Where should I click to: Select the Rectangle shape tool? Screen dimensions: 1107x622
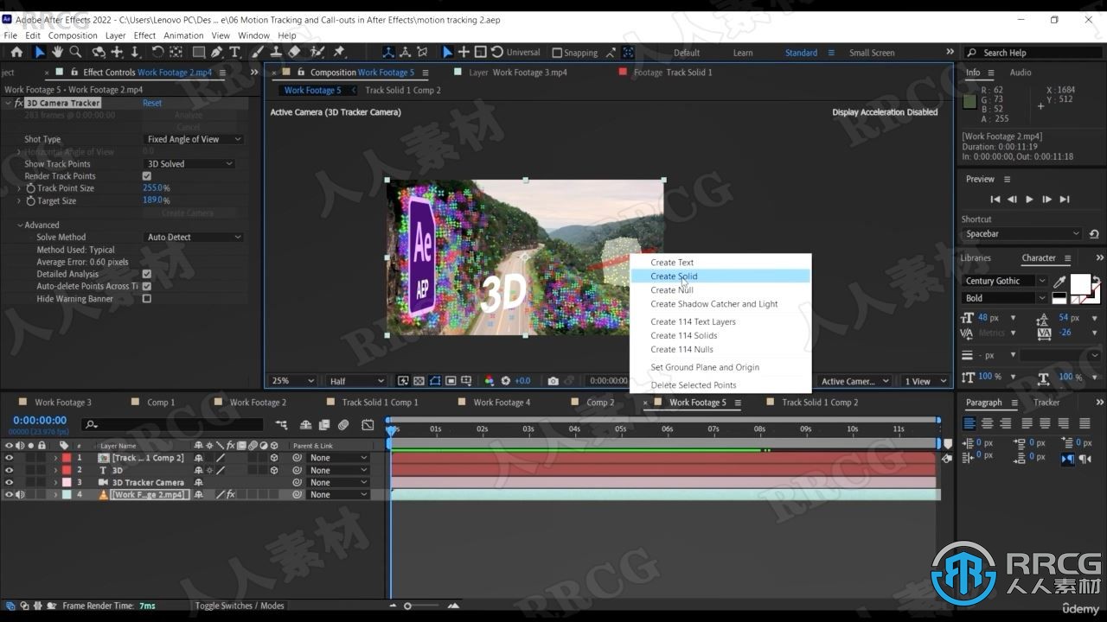tap(198, 52)
